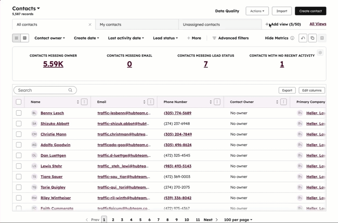The height and width of the screenshot is (223, 338).
Task: Click the save view icon
Action: click(322, 38)
